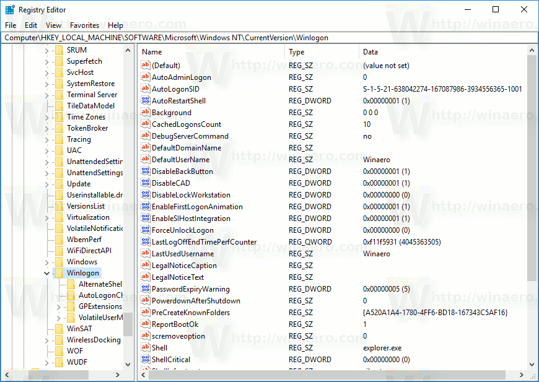Click the icon beside LastLogOffEndTimePerfCounter

[x=146, y=241]
